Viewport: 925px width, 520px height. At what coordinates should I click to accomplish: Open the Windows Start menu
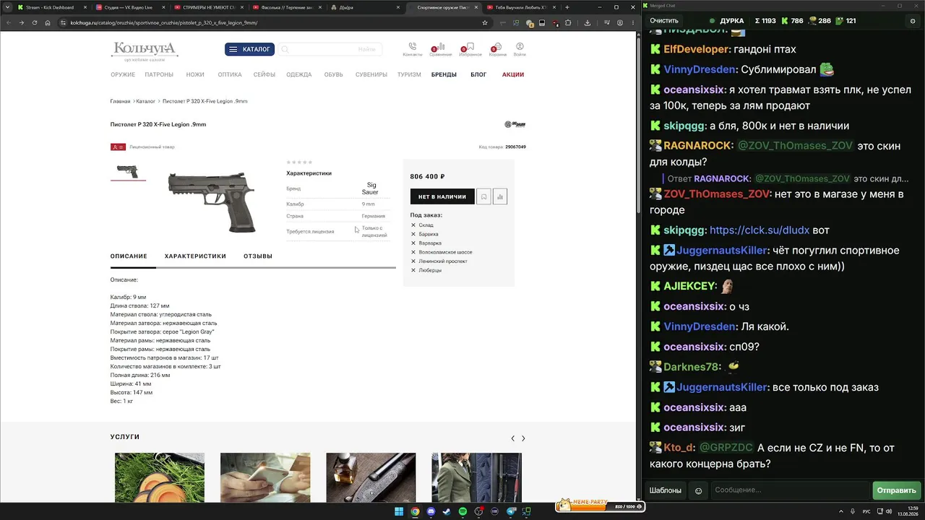pyautogui.click(x=399, y=511)
